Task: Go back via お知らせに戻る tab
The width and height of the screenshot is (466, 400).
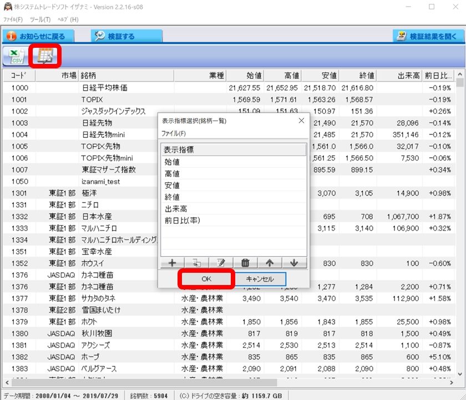Action: point(38,36)
